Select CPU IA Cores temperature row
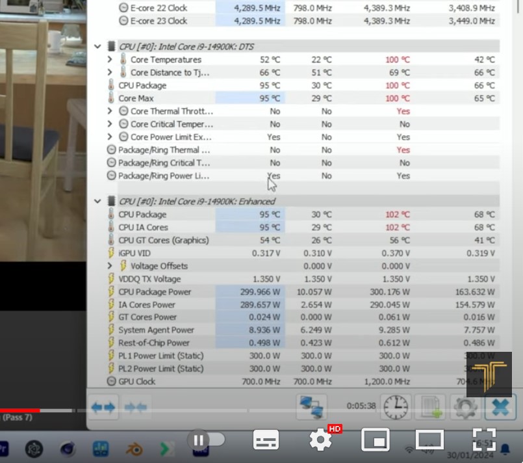Viewport: 523px width, 463px height. 303,227
